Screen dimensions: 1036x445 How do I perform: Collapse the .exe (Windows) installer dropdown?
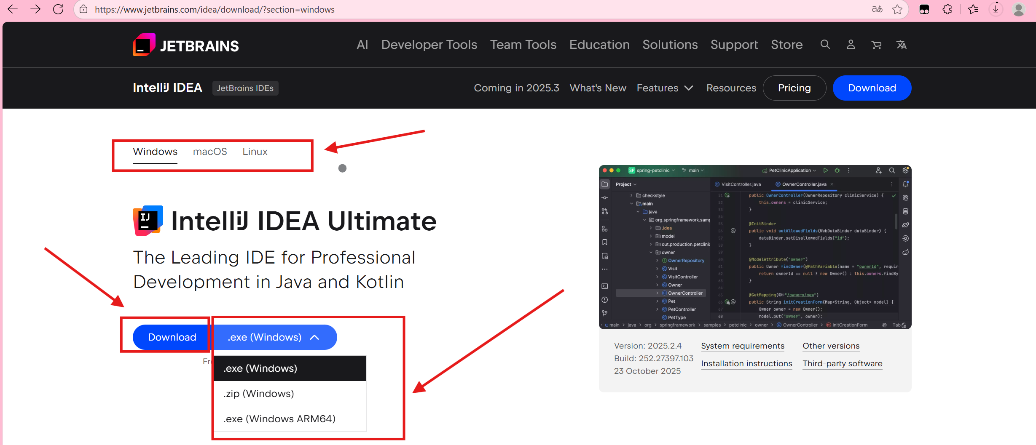[274, 337]
